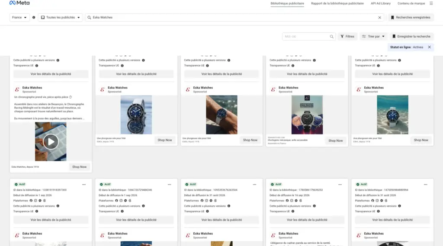Open Rapport de la bibliothèque publicitaire

pos(337,3)
